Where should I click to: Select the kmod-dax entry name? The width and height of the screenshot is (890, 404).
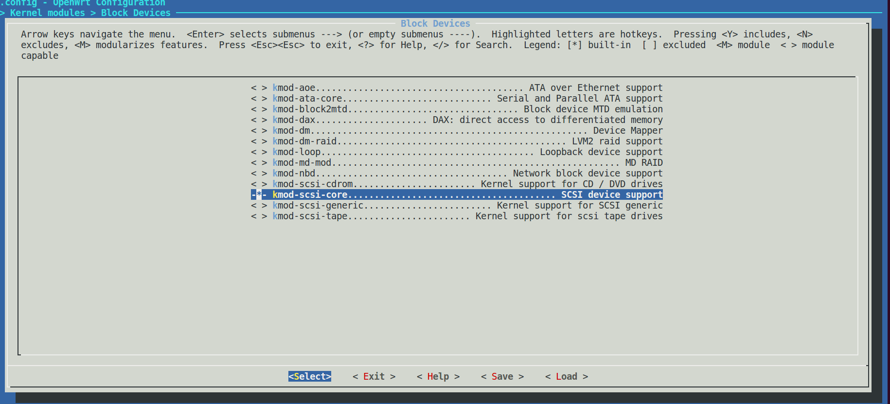pos(294,120)
